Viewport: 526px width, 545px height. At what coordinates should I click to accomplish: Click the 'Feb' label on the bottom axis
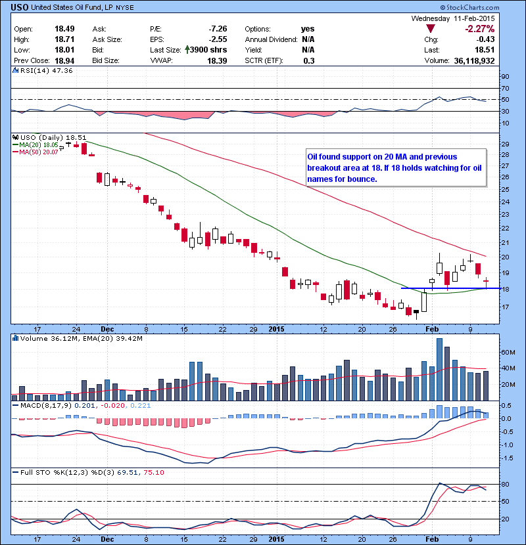point(432,539)
